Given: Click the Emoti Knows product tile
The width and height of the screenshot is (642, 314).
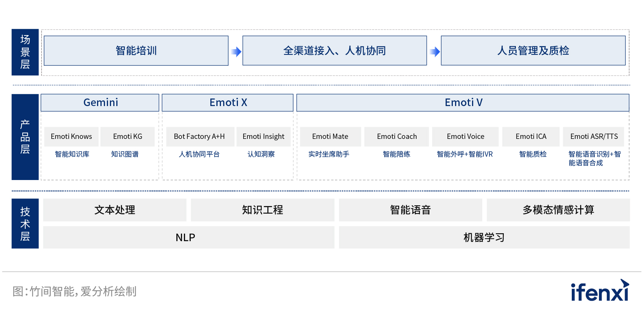Looking at the screenshot, I should coord(71,137).
